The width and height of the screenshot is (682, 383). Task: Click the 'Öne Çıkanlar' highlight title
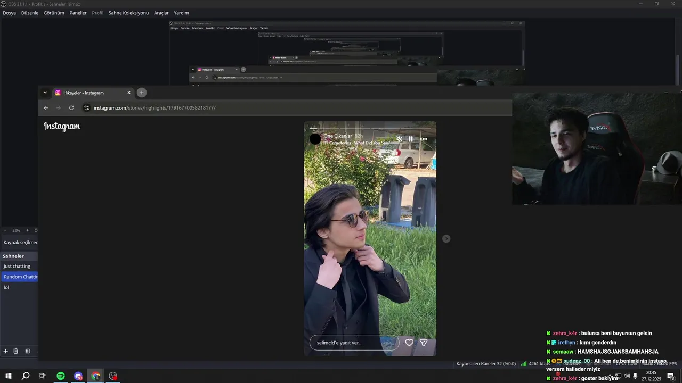338,136
